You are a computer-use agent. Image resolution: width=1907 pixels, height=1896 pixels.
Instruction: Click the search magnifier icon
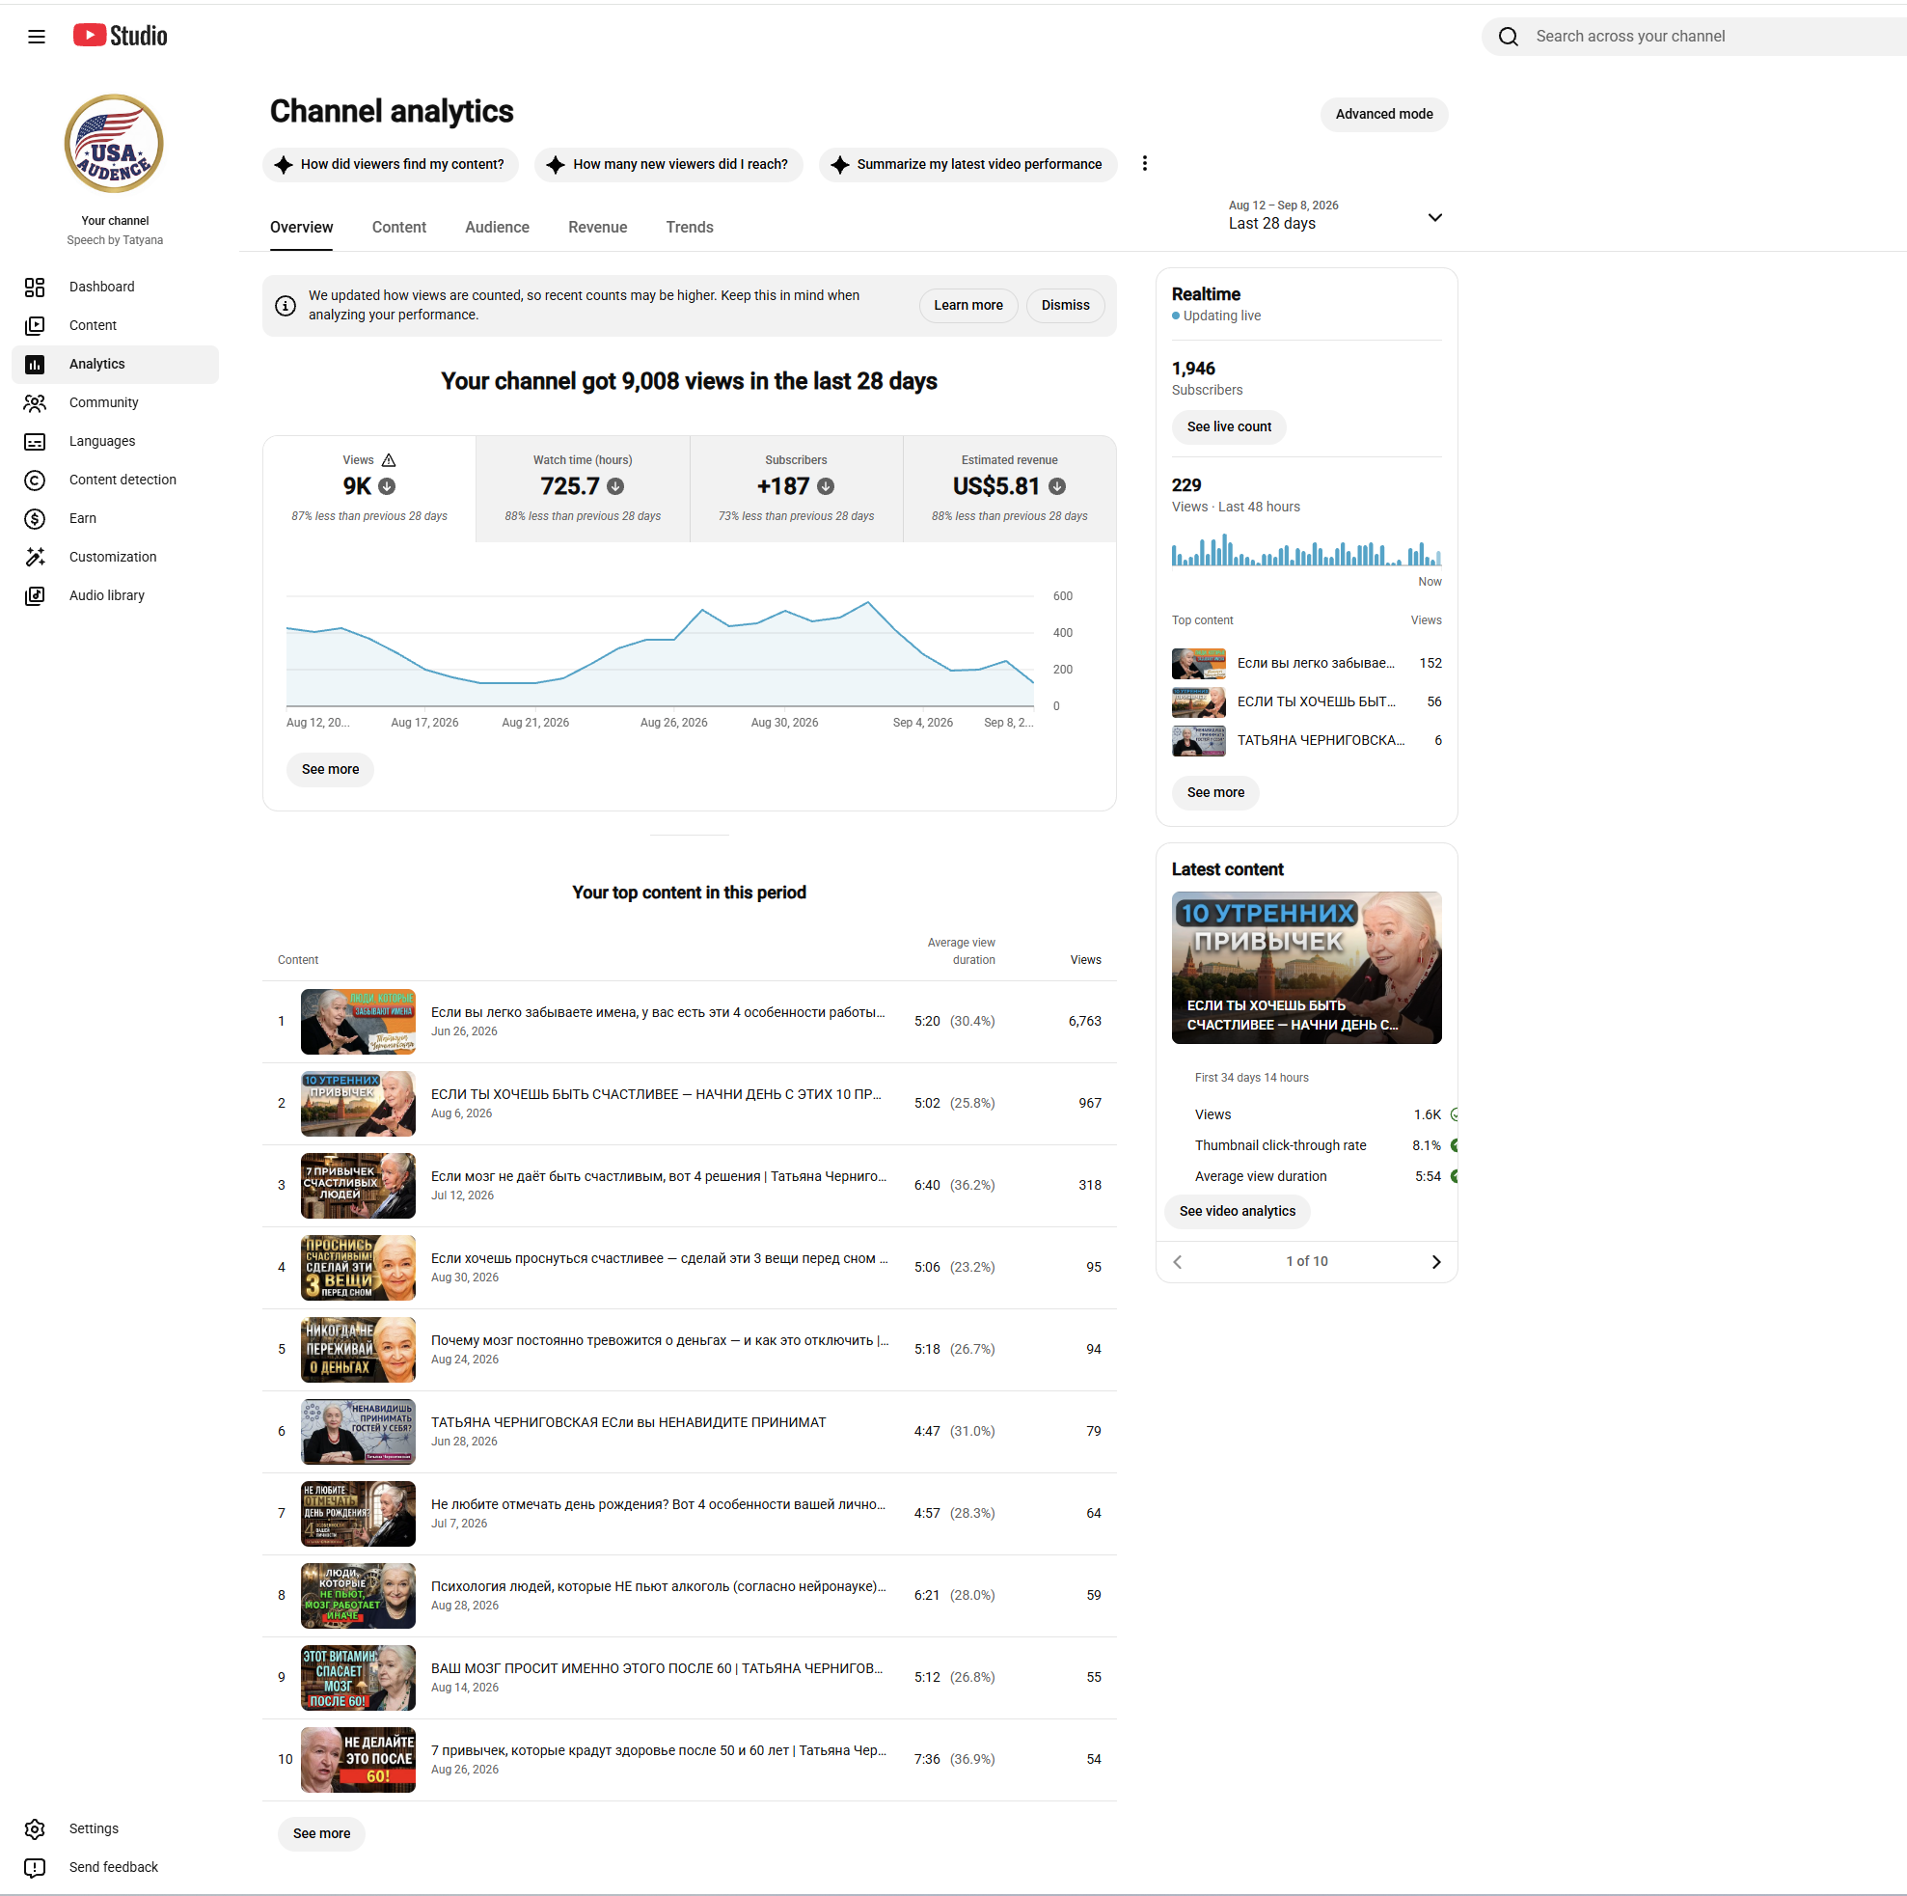[1508, 37]
